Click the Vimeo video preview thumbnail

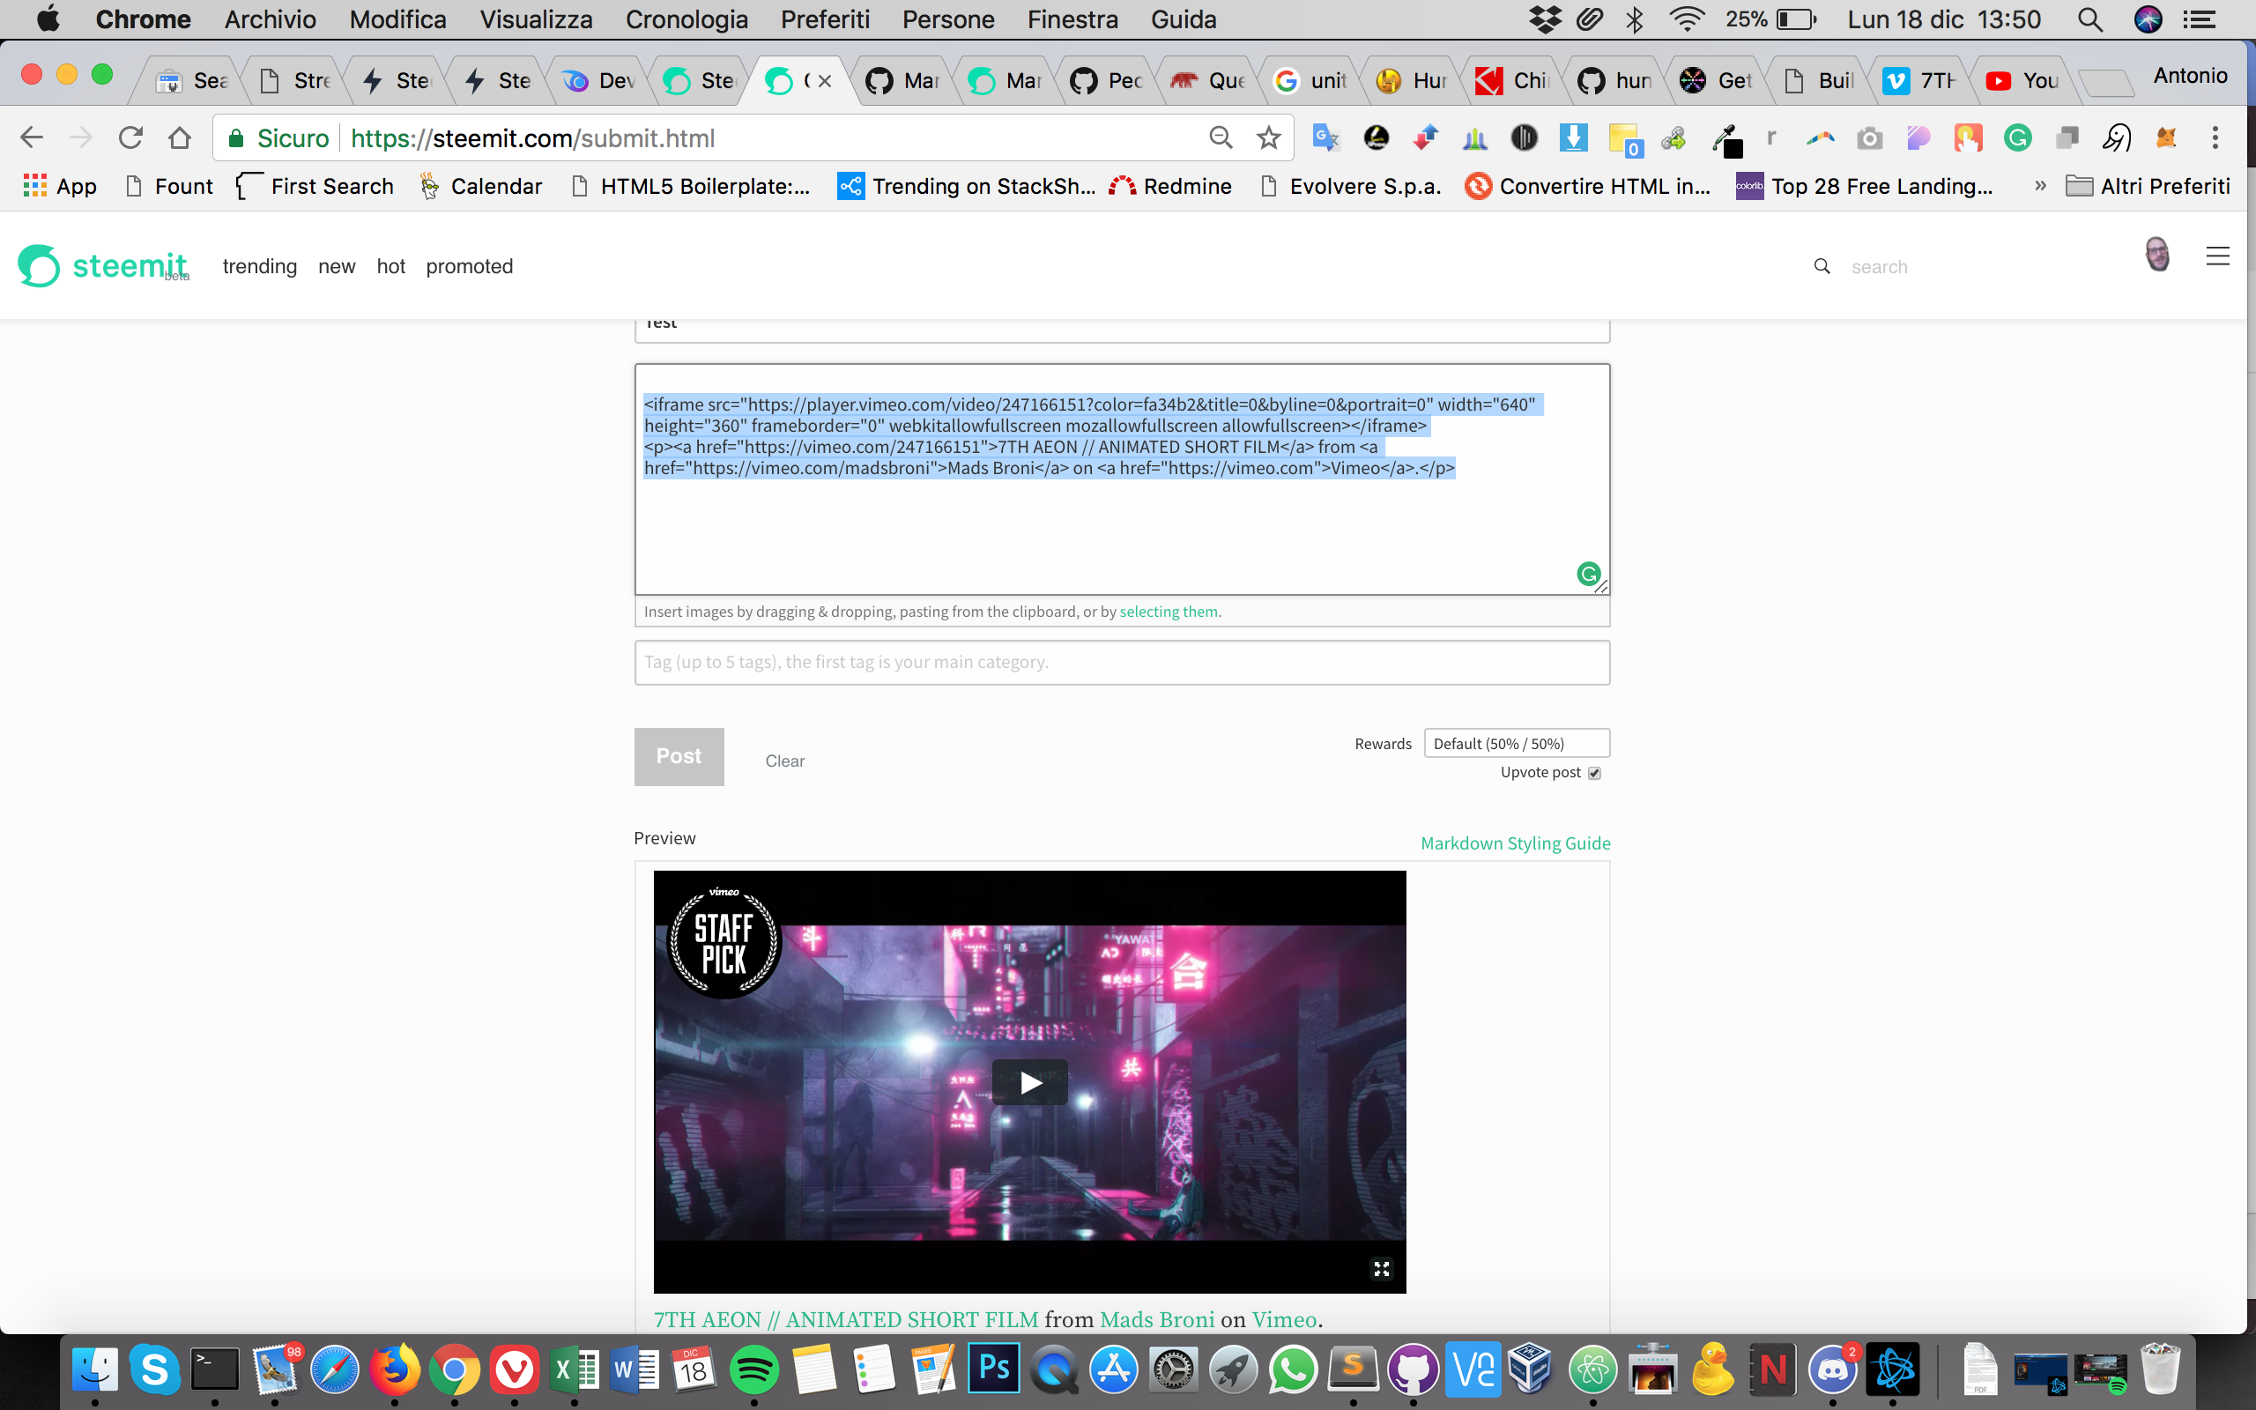[x=1028, y=1080]
